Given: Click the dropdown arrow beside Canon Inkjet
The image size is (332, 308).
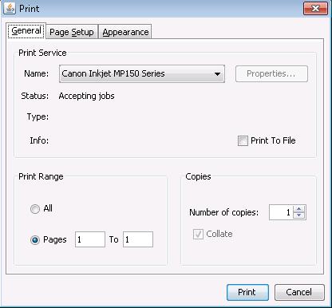Looking at the screenshot, I should (217, 74).
